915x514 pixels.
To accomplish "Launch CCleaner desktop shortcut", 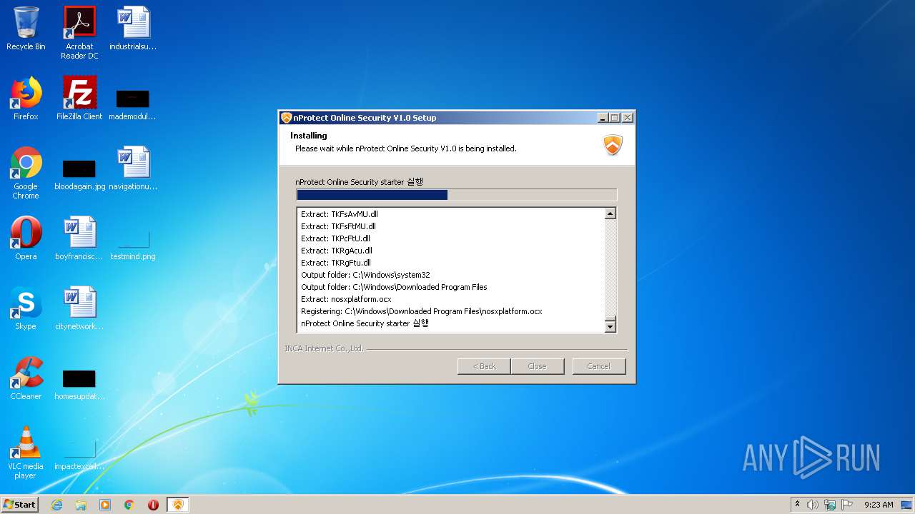I will [x=26, y=378].
